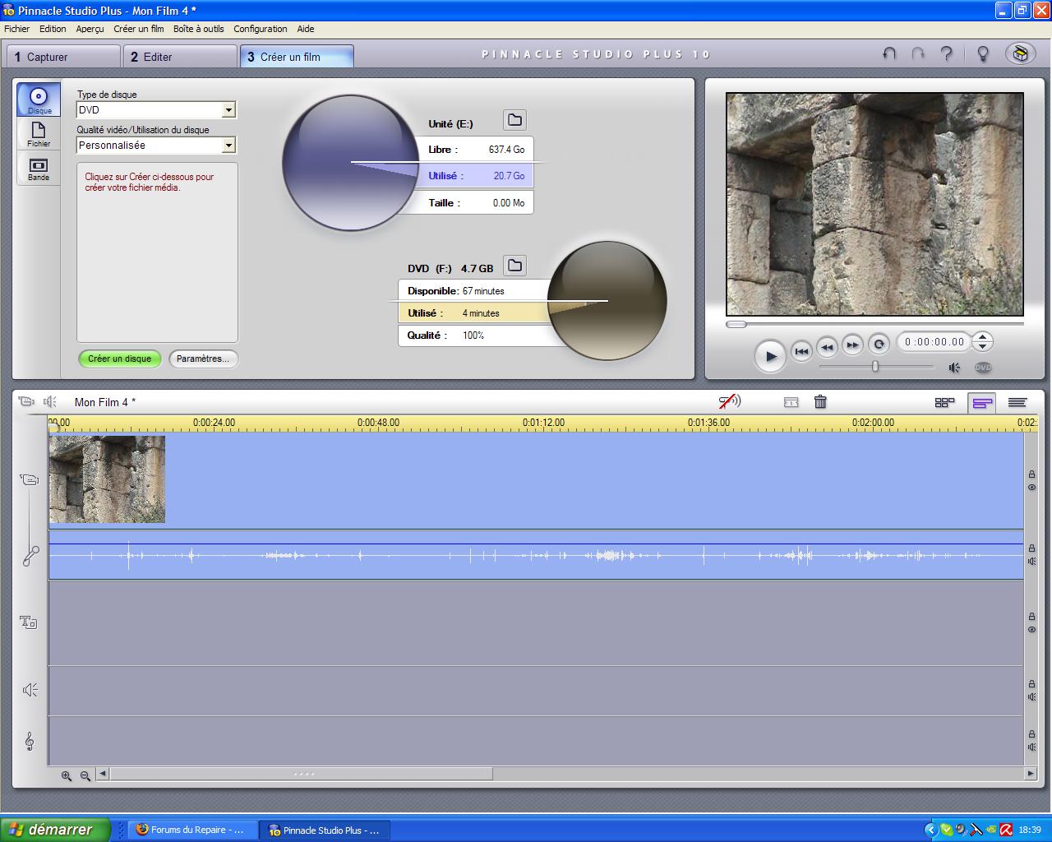The width and height of the screenshot is (1052, 842).
Task: Open the Boîte à outils menu
Action: 198,29
